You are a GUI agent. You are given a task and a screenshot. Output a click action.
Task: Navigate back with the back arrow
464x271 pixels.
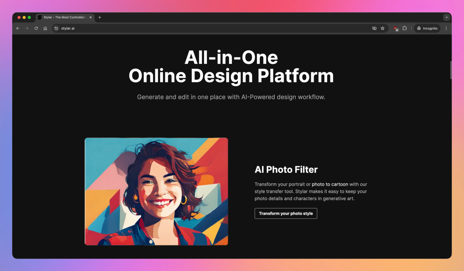(18, 28)
